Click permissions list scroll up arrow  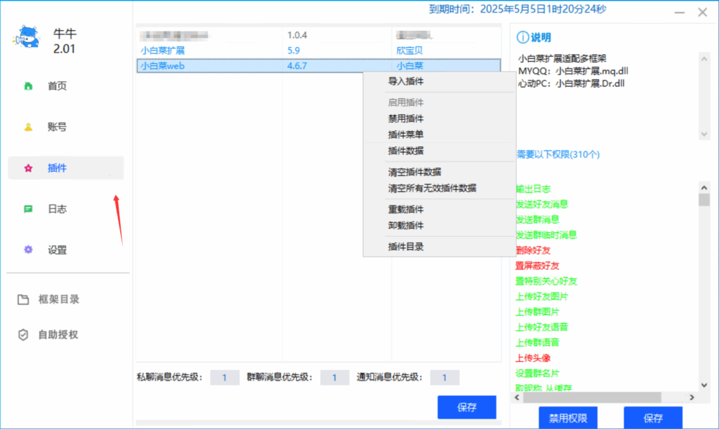point(704,188)
